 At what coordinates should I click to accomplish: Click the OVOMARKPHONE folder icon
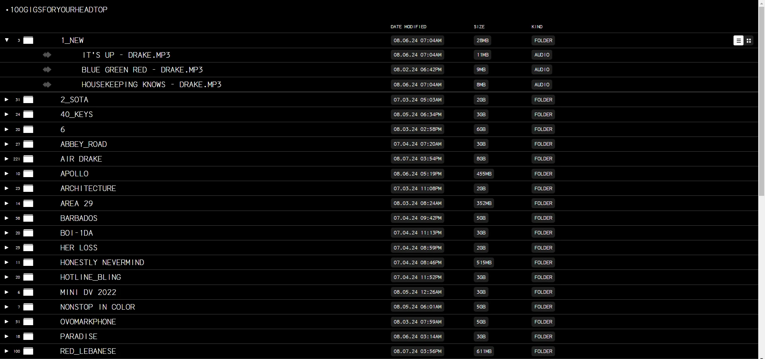point(28,322)
